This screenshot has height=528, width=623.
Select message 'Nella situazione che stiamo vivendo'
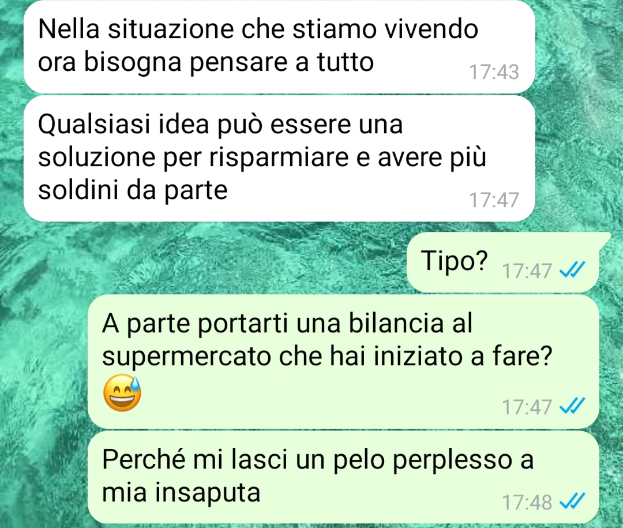click(x=279, y=46)
